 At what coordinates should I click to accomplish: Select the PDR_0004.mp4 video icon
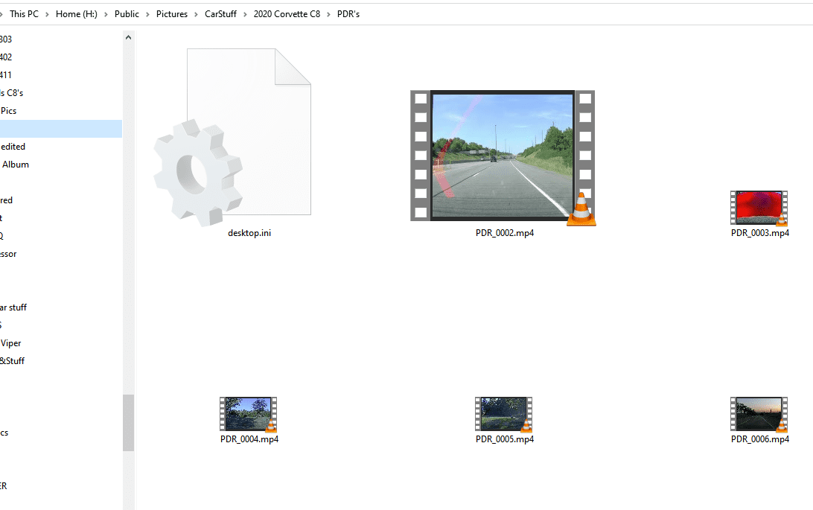click(x=249, y=414)
